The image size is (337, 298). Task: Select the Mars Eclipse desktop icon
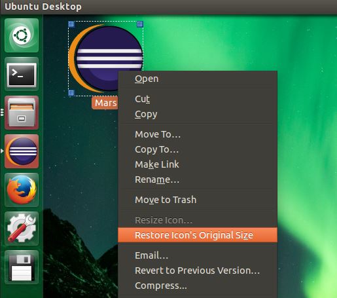(105, 58)
